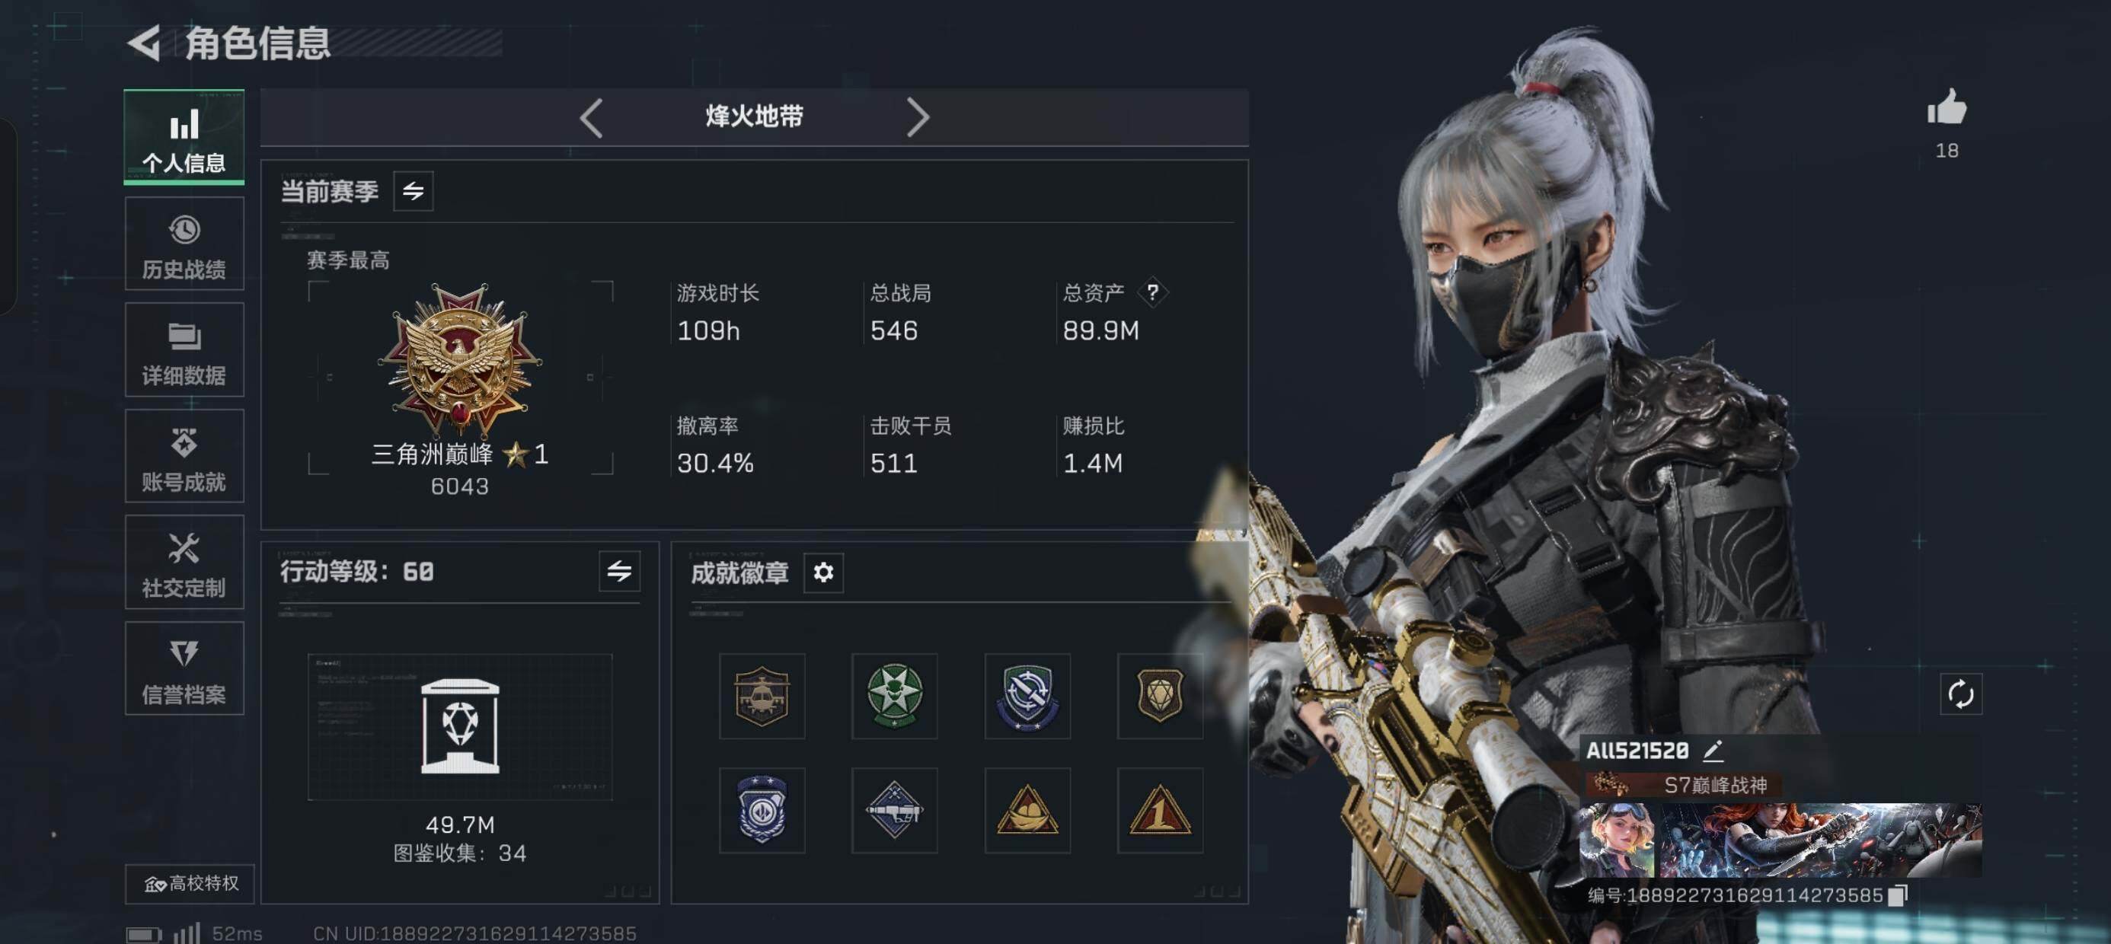The height and width of the screenshot is (944, 2111).
Task: Open the 烽火地带 mode selector
Action: (x=754, y=117)
